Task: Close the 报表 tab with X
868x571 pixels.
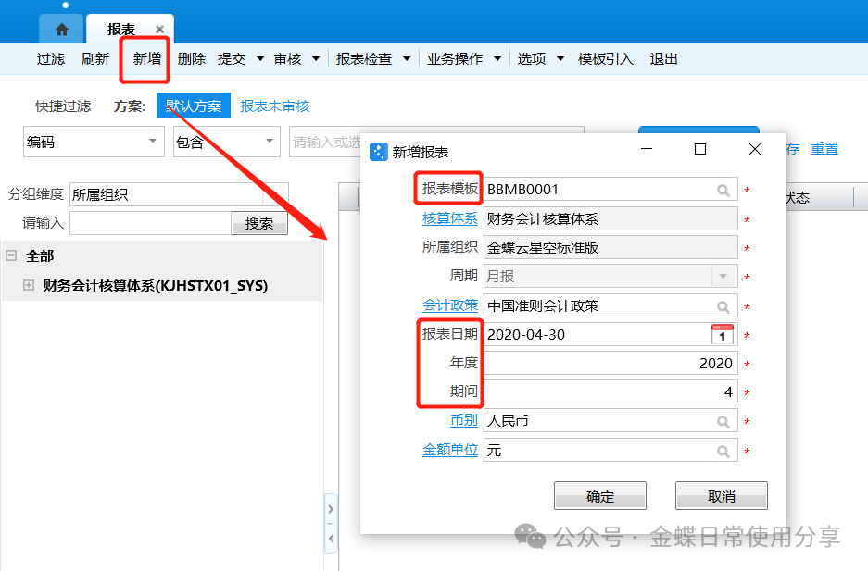Action: point(159,30)
